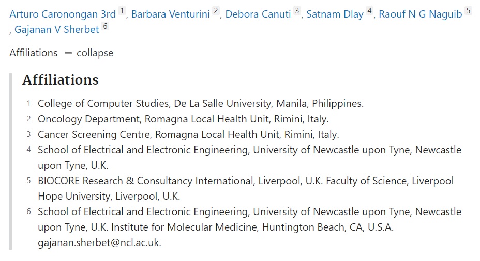Click superscript 1 after Arturo Caronongan 3rd
This screenshot has width=480, height=261.
point(122,11)
